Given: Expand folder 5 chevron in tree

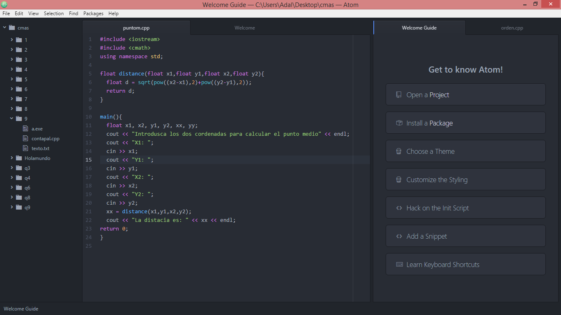Looking at the screenshot, I should click(12, 79).
